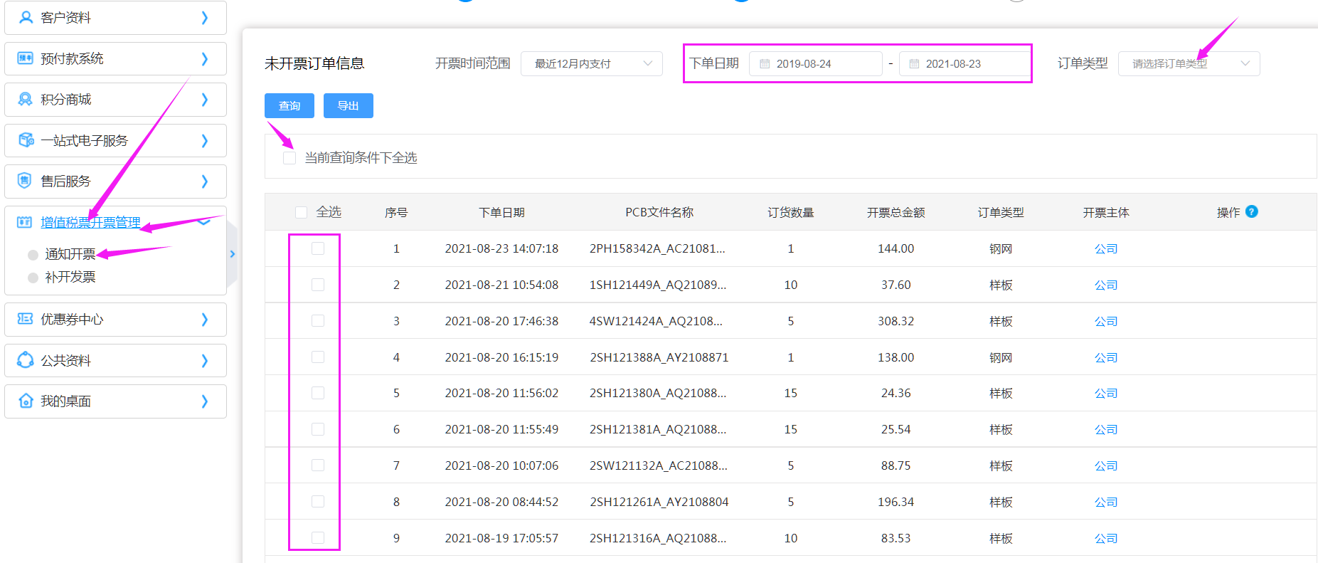The width and height of the screenshot is (1318, 563).
Task: Check the 当前查询条件下全选 checkbox
Action: point(289,158)
